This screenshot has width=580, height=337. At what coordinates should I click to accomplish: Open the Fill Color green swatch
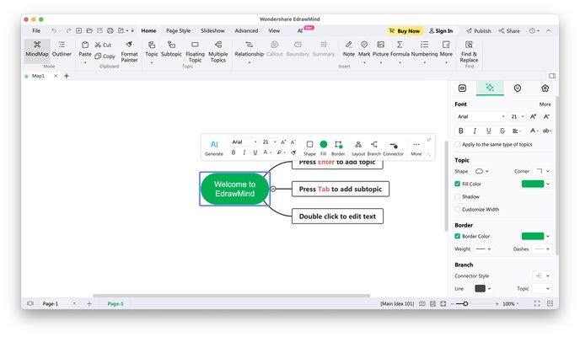pyautogui.click(x=533, y=184)
